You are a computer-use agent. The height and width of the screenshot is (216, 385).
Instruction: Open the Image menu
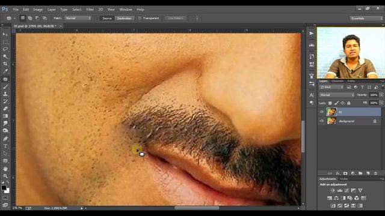click(38, 10)
